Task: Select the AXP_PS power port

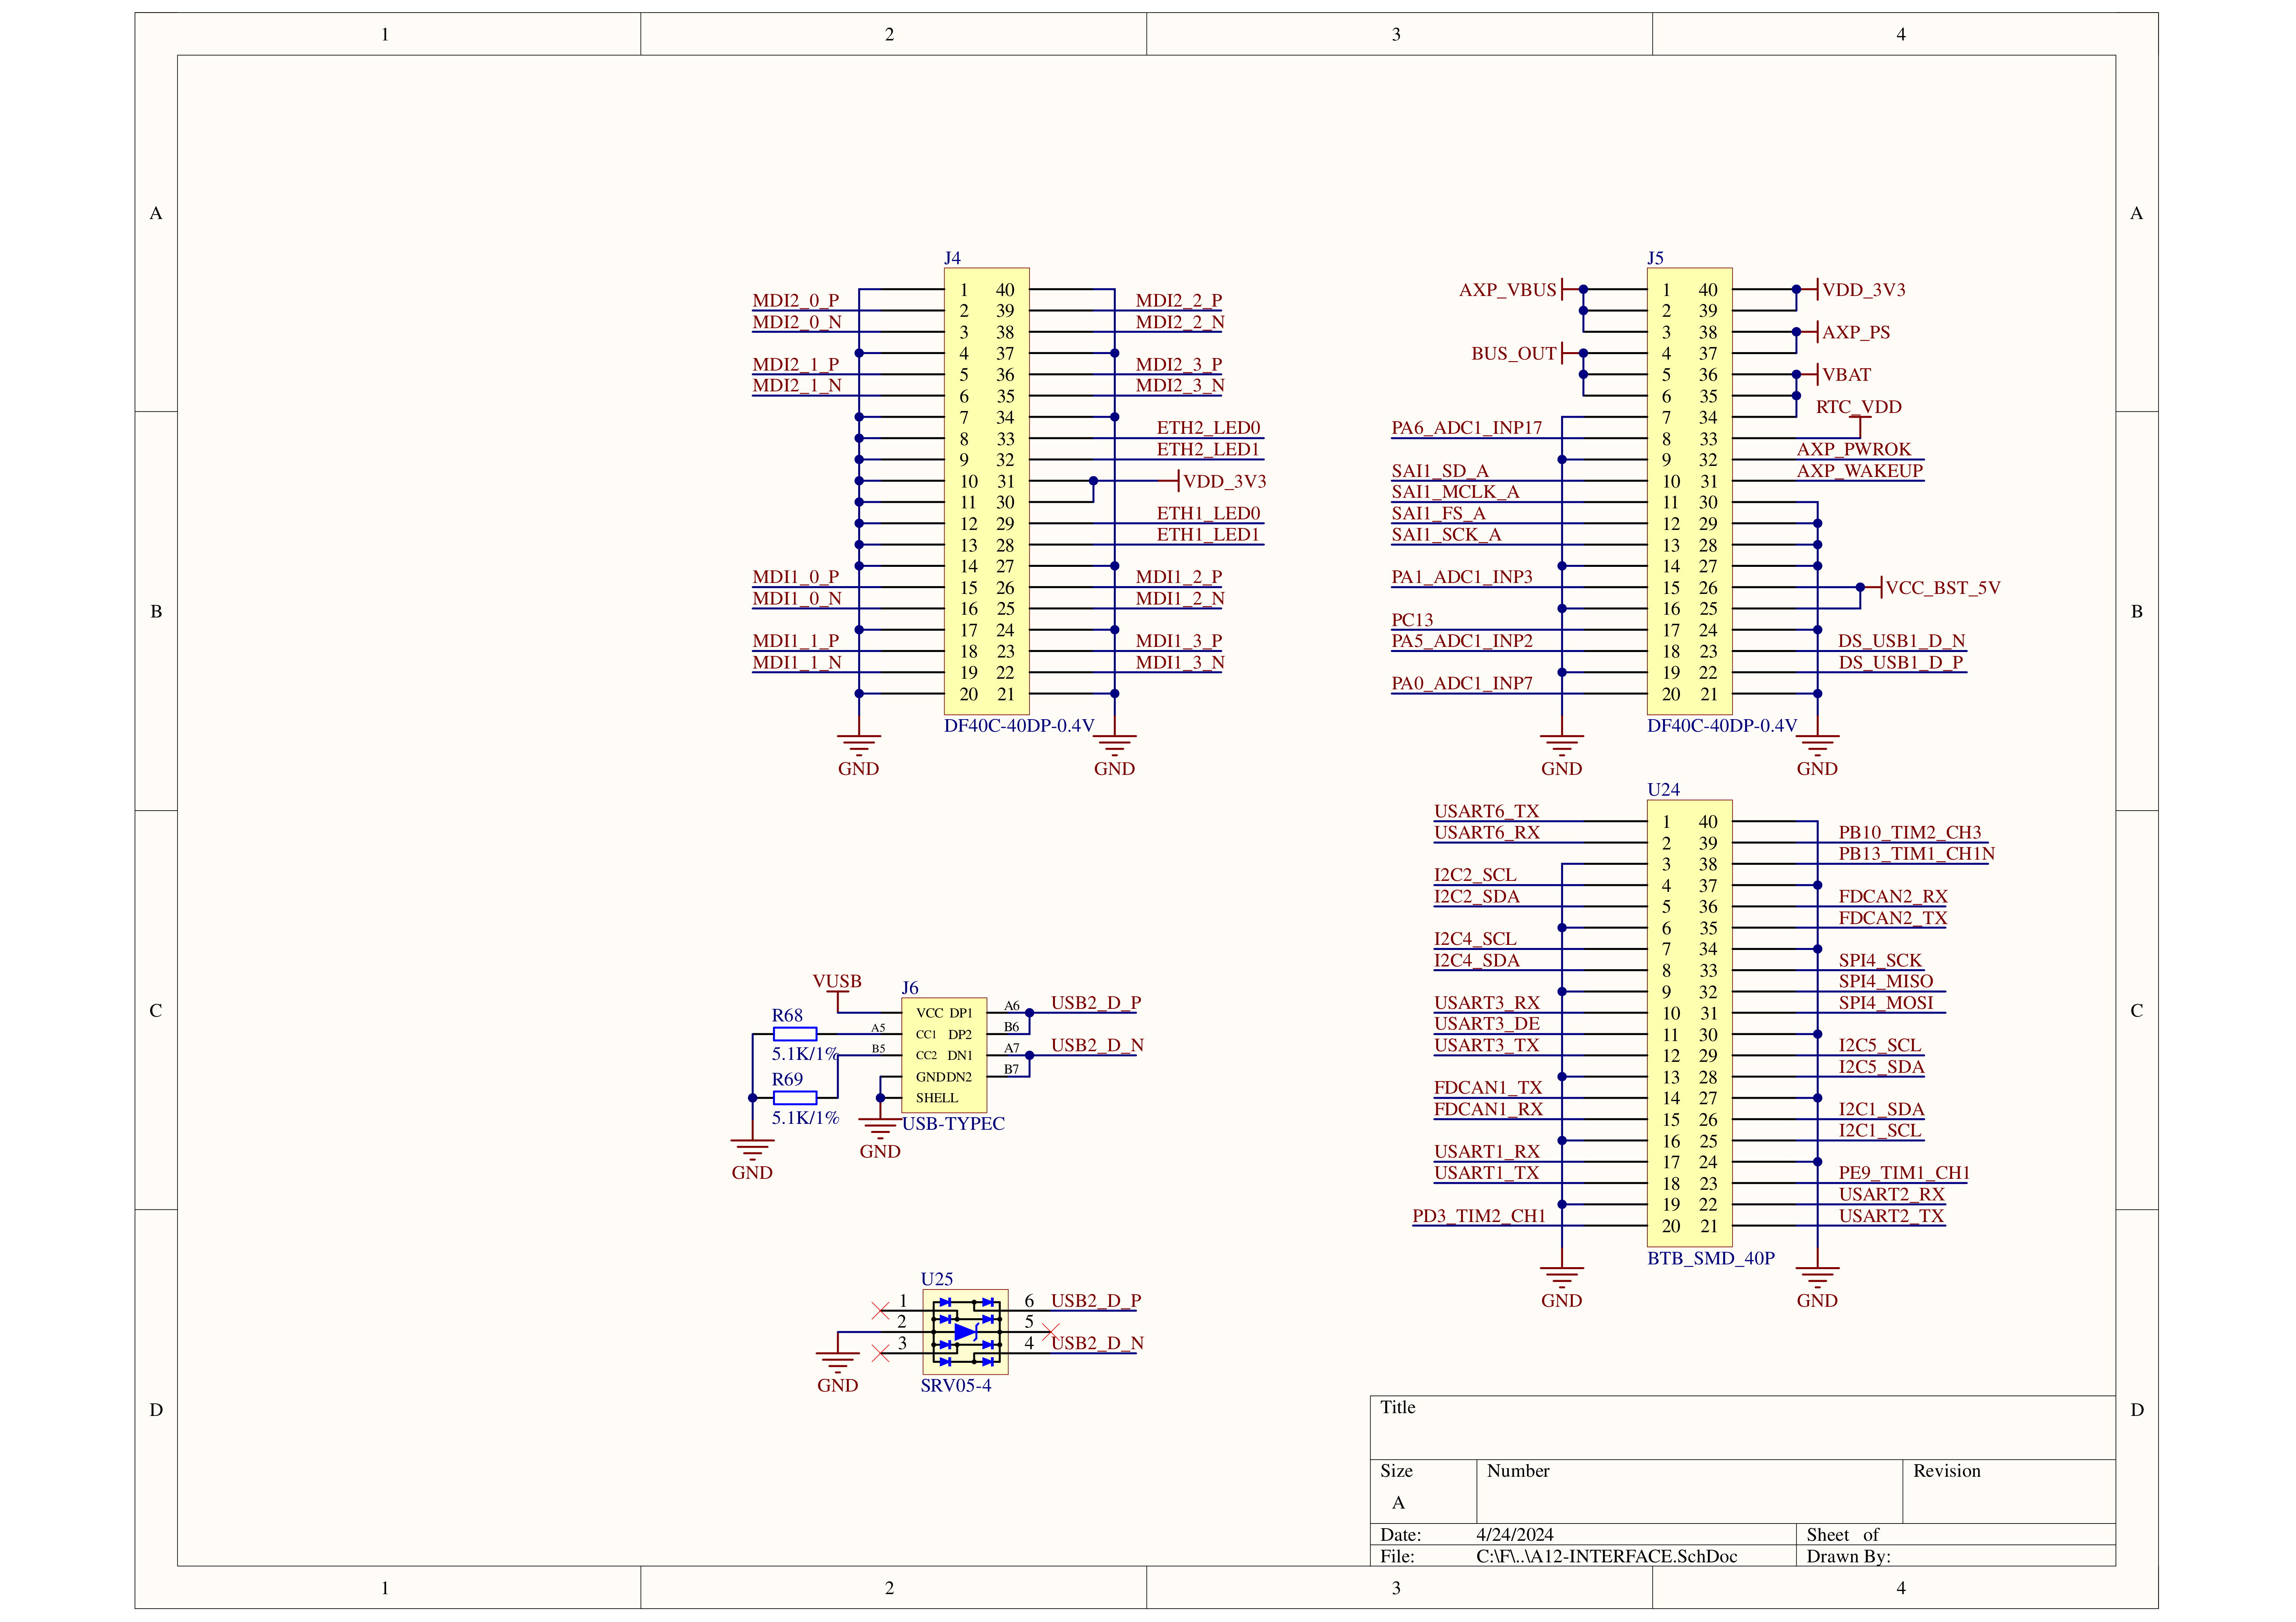Action: tap(1856, 333)
